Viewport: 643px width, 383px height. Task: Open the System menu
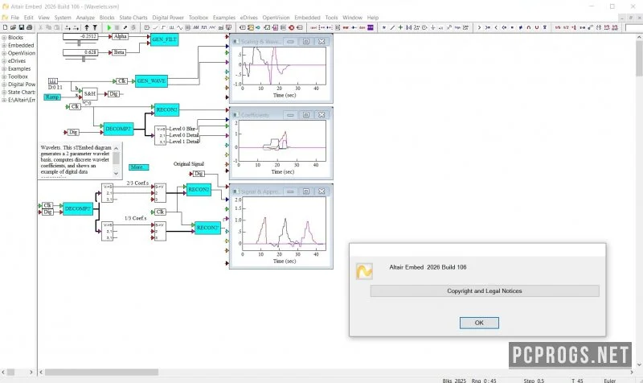click(63, 18)
